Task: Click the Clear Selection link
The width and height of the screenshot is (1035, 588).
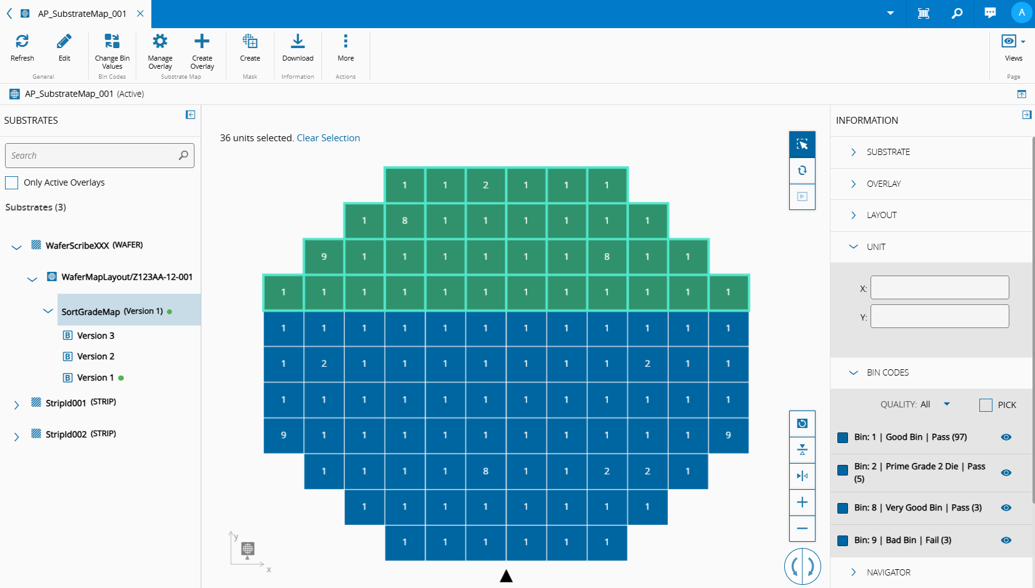Action: point(328,138)
